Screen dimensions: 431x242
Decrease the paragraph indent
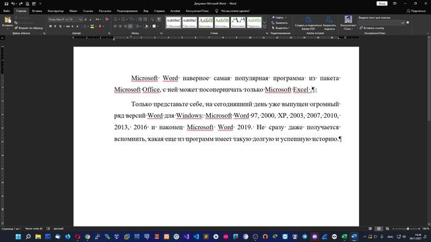140,19
